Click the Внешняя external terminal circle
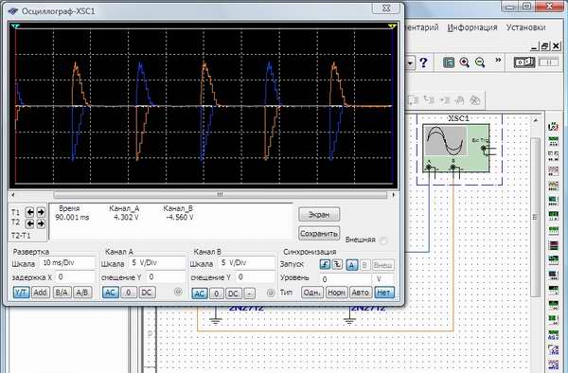Screen dimensions: 568x373 (x=383, y=240)
